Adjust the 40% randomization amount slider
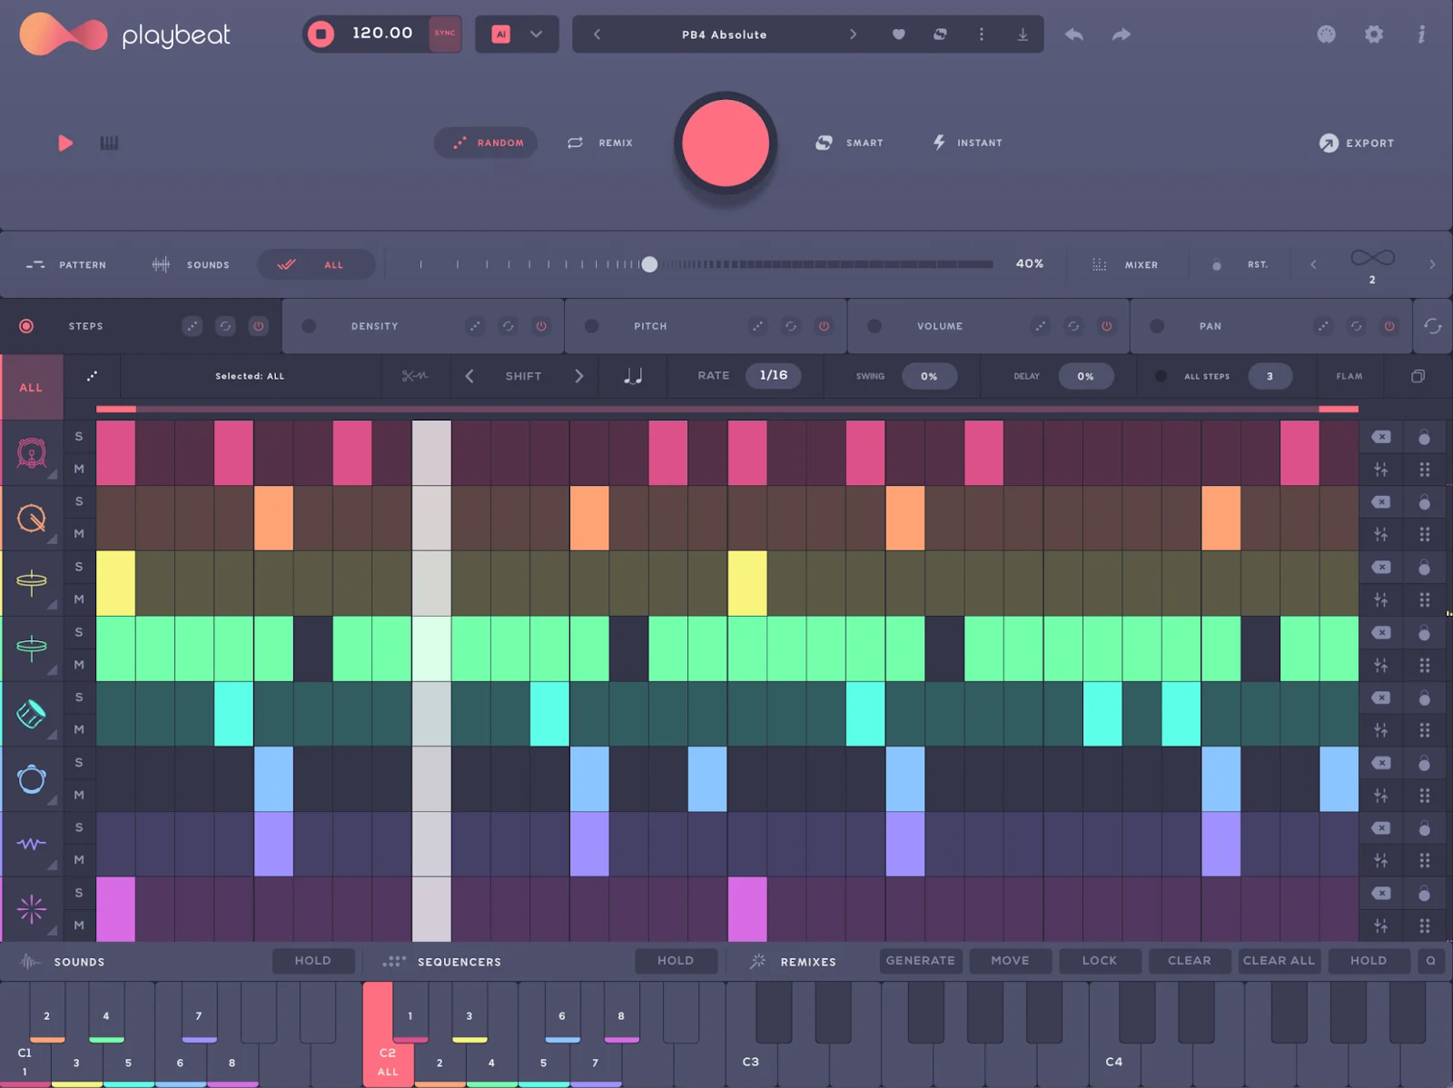The width and height of the screenshot is (1453, 1088). click(649, 264)
